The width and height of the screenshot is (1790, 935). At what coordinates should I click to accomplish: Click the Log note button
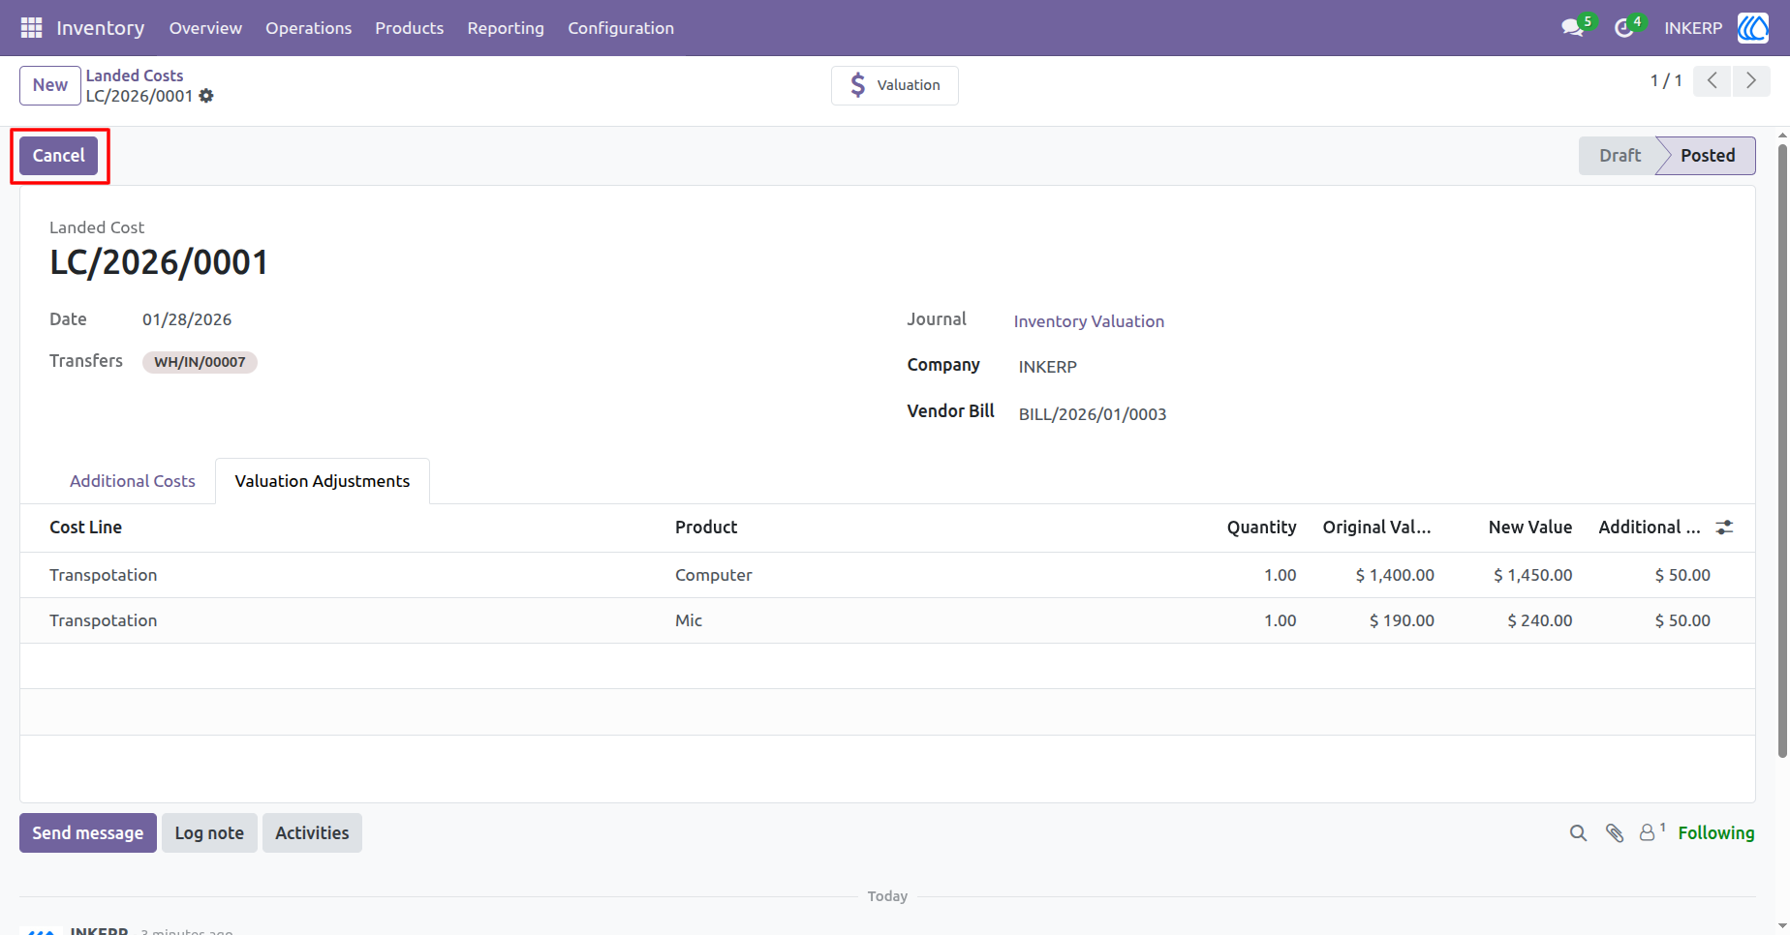209,833
